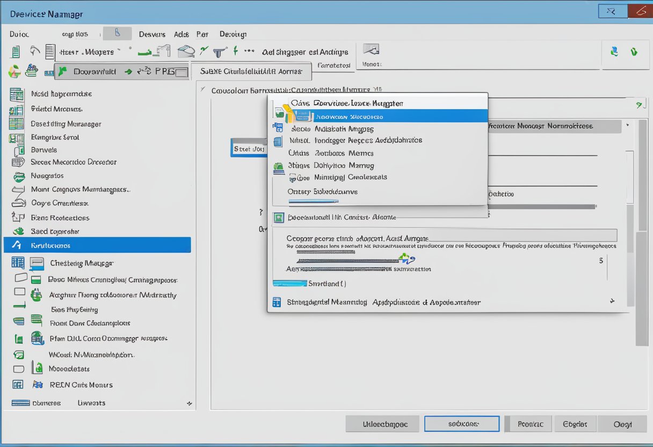Image resolution: width=653 pixels, height=447 pixels.
Task: Click the folder icon on the highlighted popup row
Action: (x=289, y=114)
